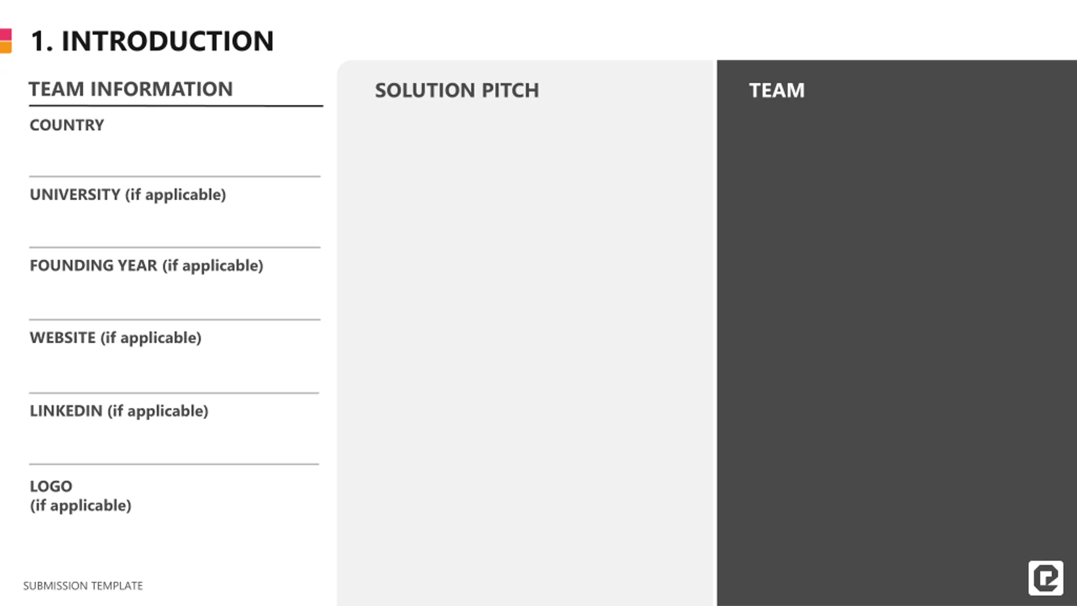Click the blank area below COUNTRY label
Image resolution: width=1077 pixels, height=606 pixels.
tap(175, 154)
